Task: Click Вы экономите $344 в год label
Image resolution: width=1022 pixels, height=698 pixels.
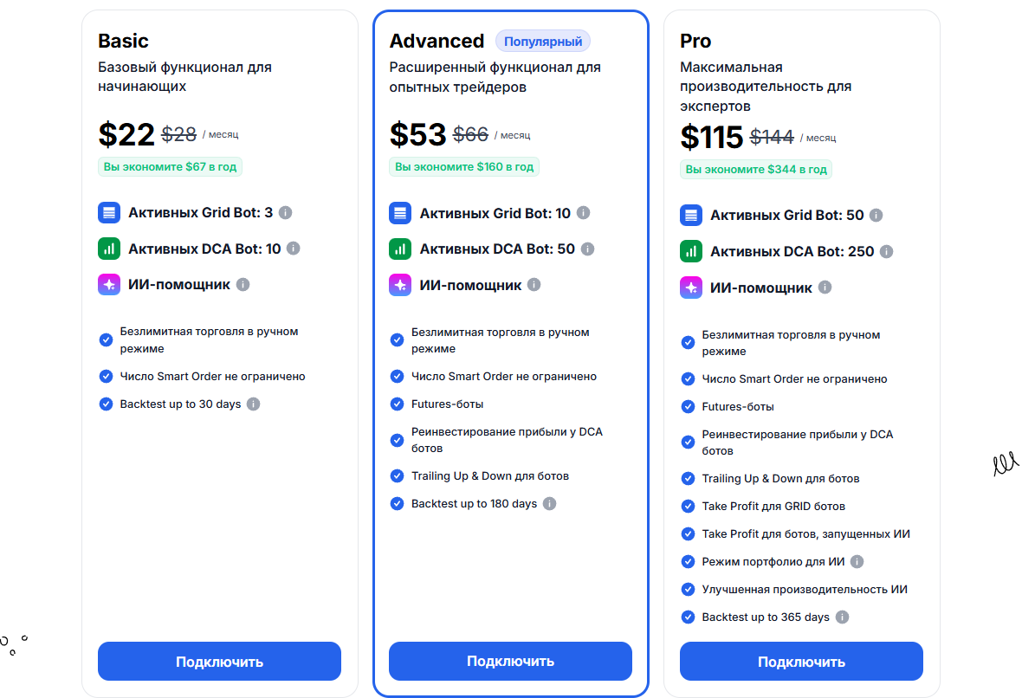Action: coord(756,170)
